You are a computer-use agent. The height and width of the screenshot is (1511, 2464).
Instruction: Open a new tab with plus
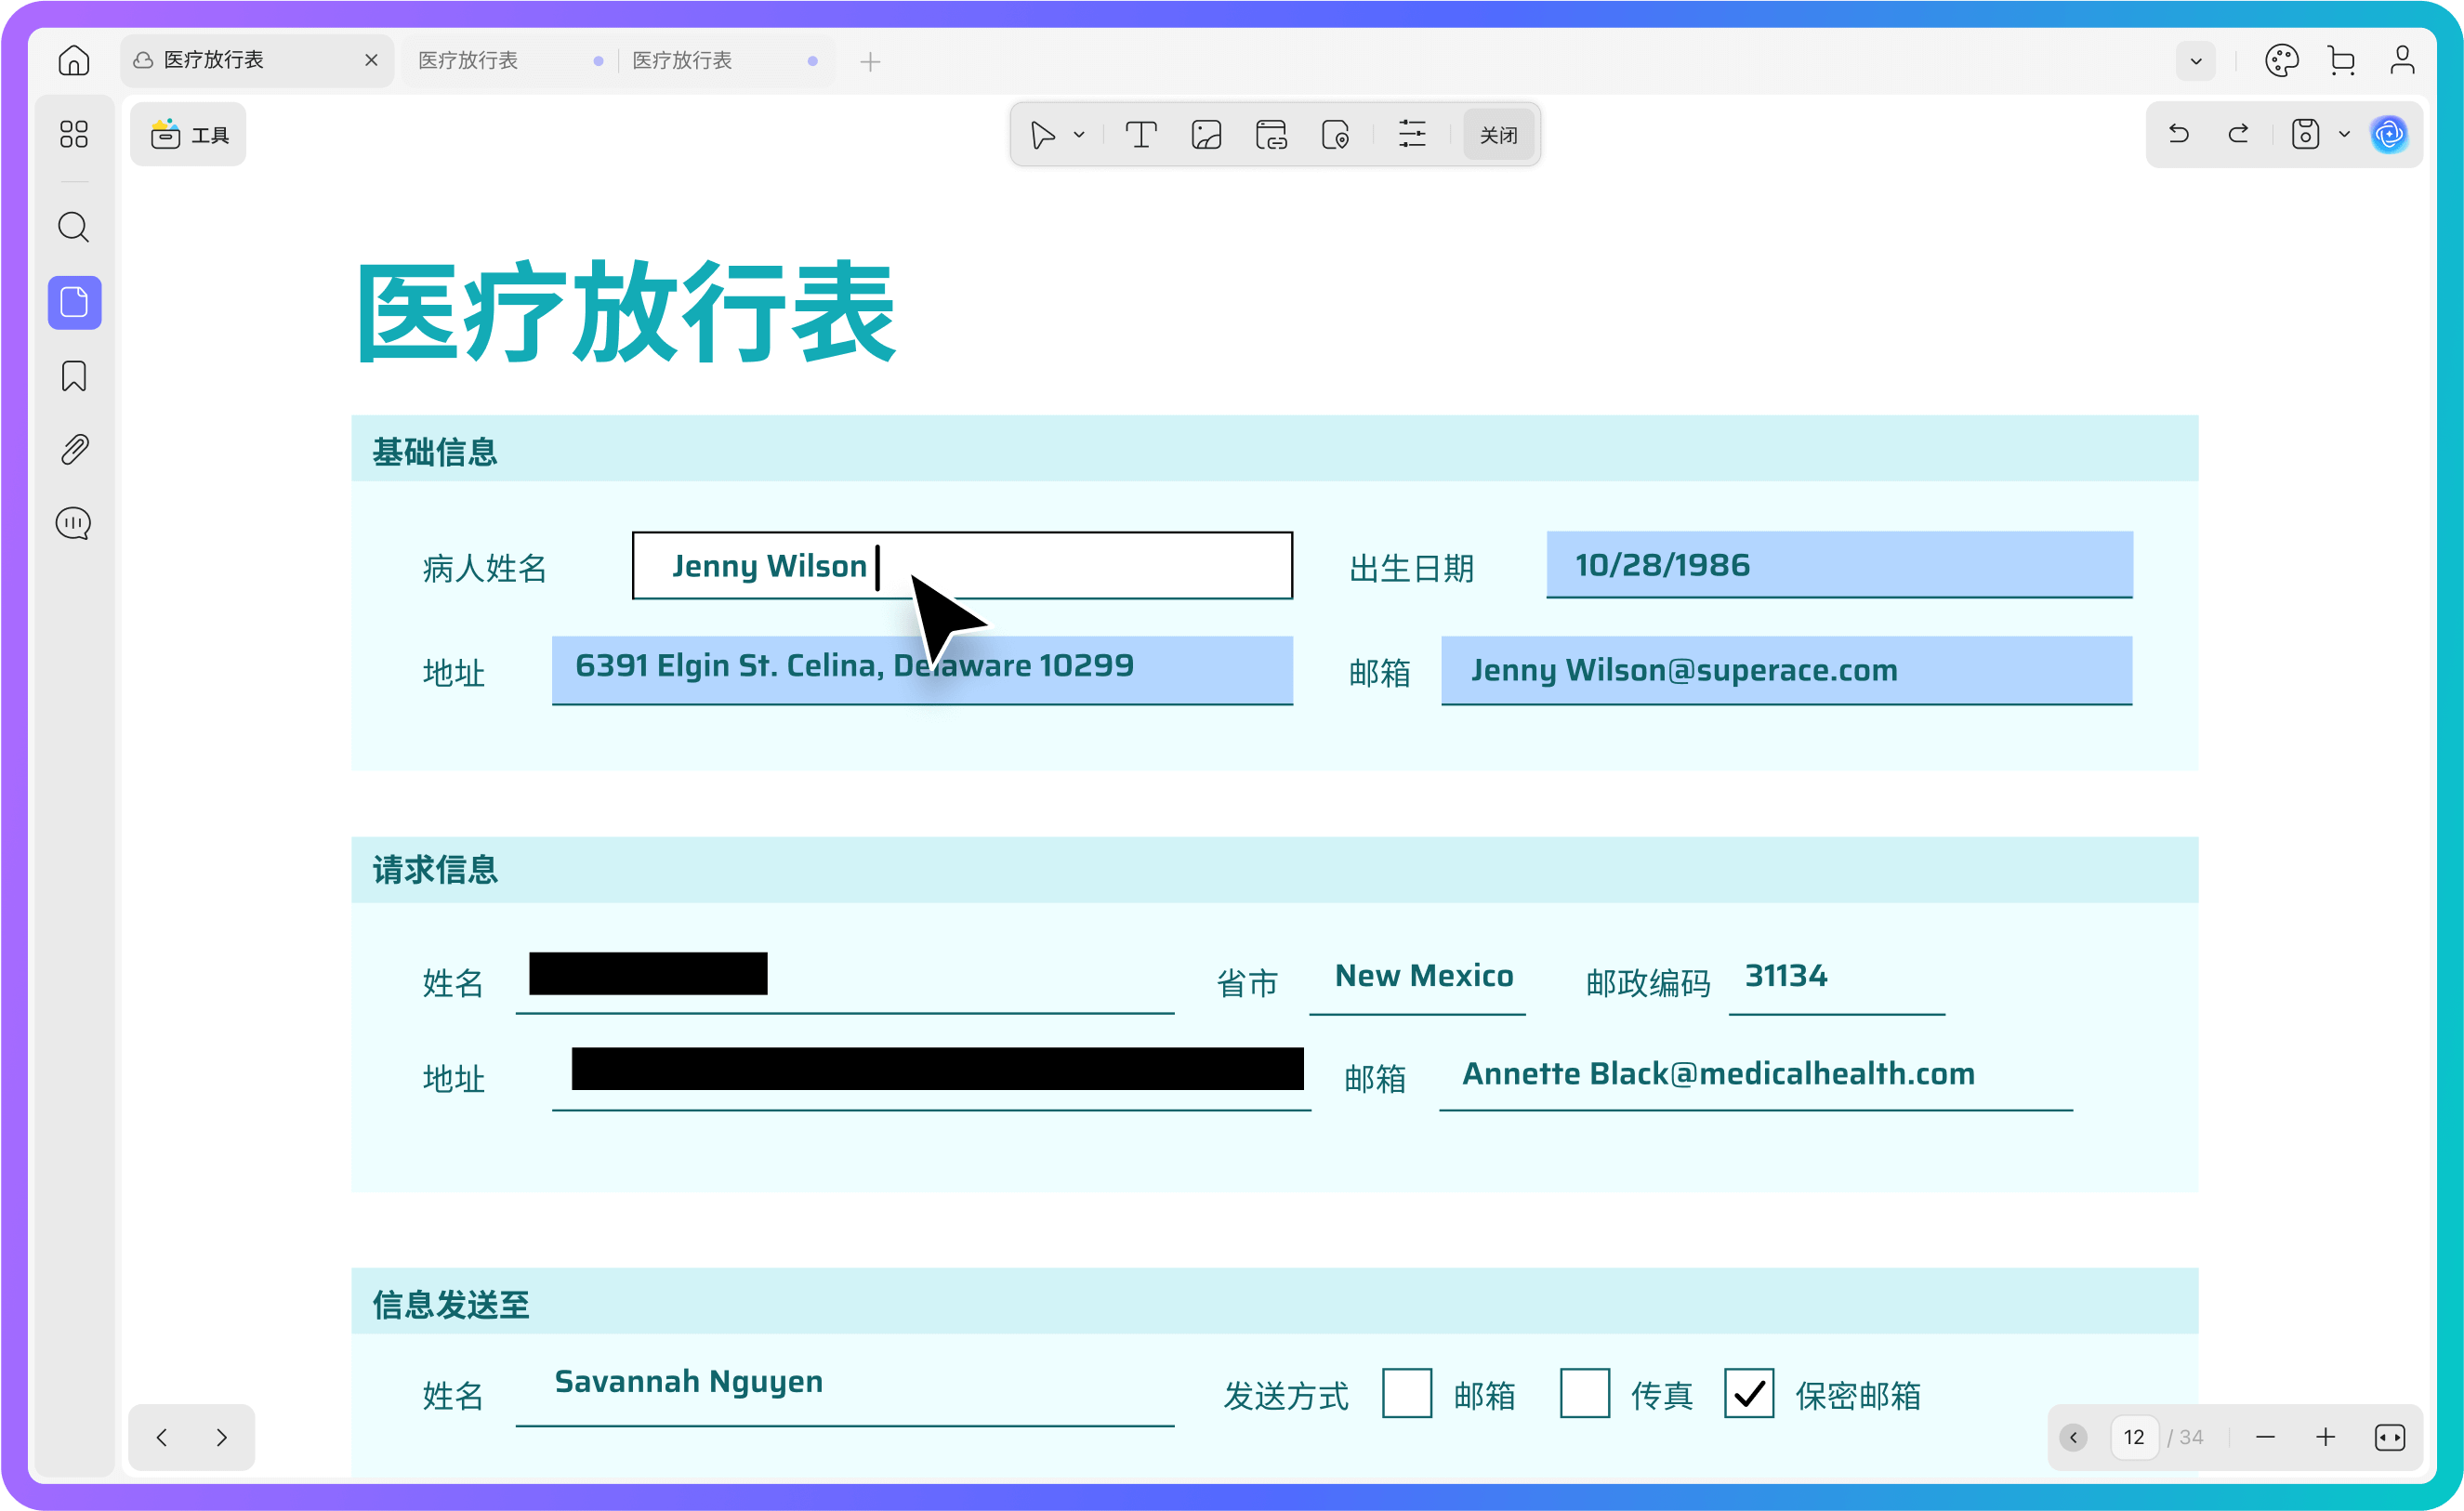[x=870, y=62]
